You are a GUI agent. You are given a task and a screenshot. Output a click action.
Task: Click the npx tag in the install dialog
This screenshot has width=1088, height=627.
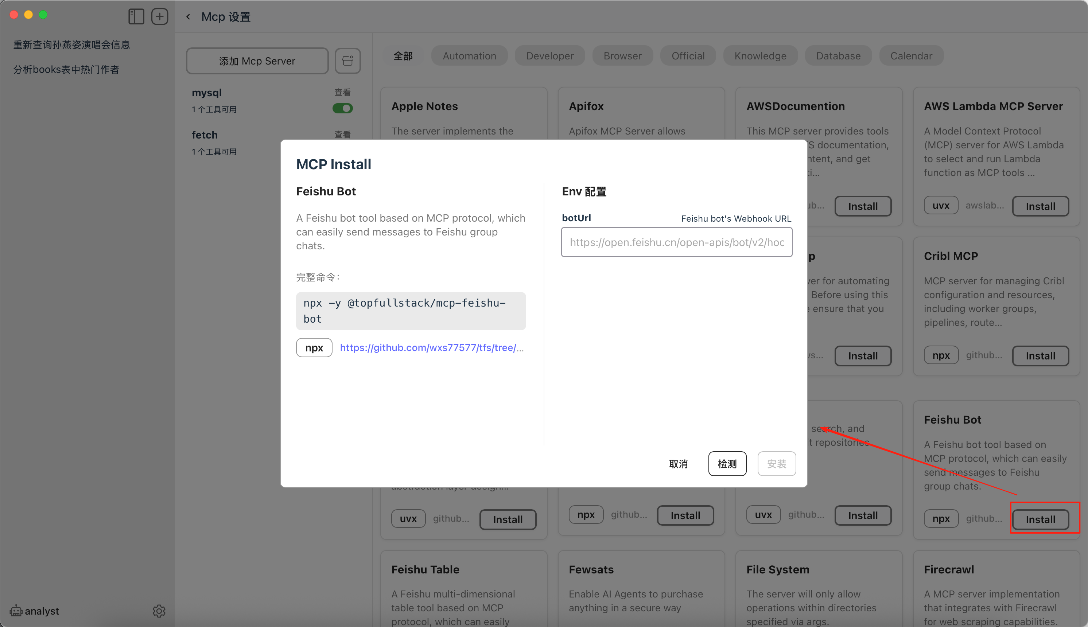(314, 347)
